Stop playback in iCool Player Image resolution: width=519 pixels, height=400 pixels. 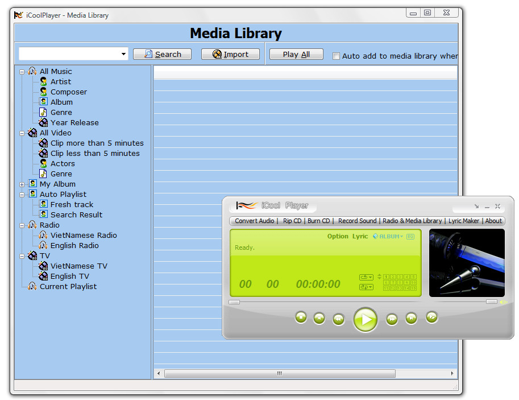click(x=301, y=317)
